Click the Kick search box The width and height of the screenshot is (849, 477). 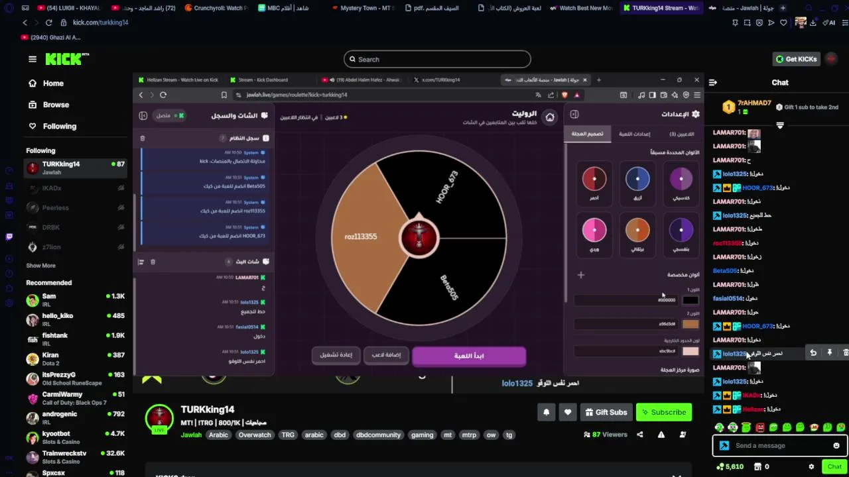pyautogui.click(x=437, y=59)
